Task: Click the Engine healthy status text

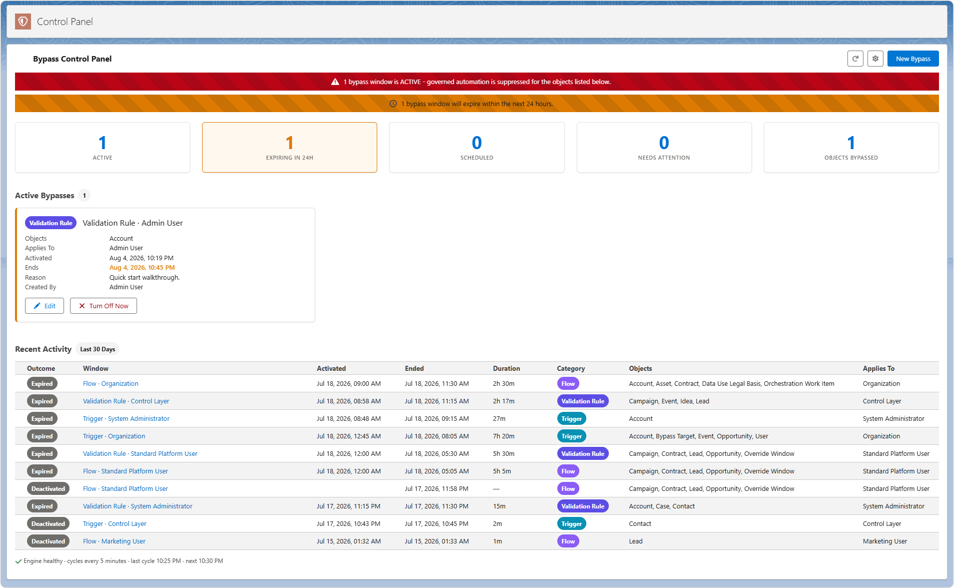Action: 123,561
